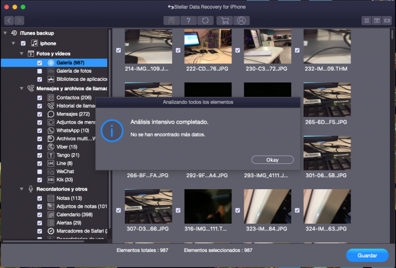Click the iphone music device icon
Viewport: 396px width, 268px height.
click(x=35, y=43)
